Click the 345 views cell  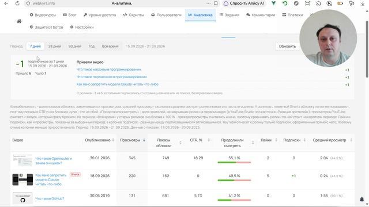click(x=132, y=158)
